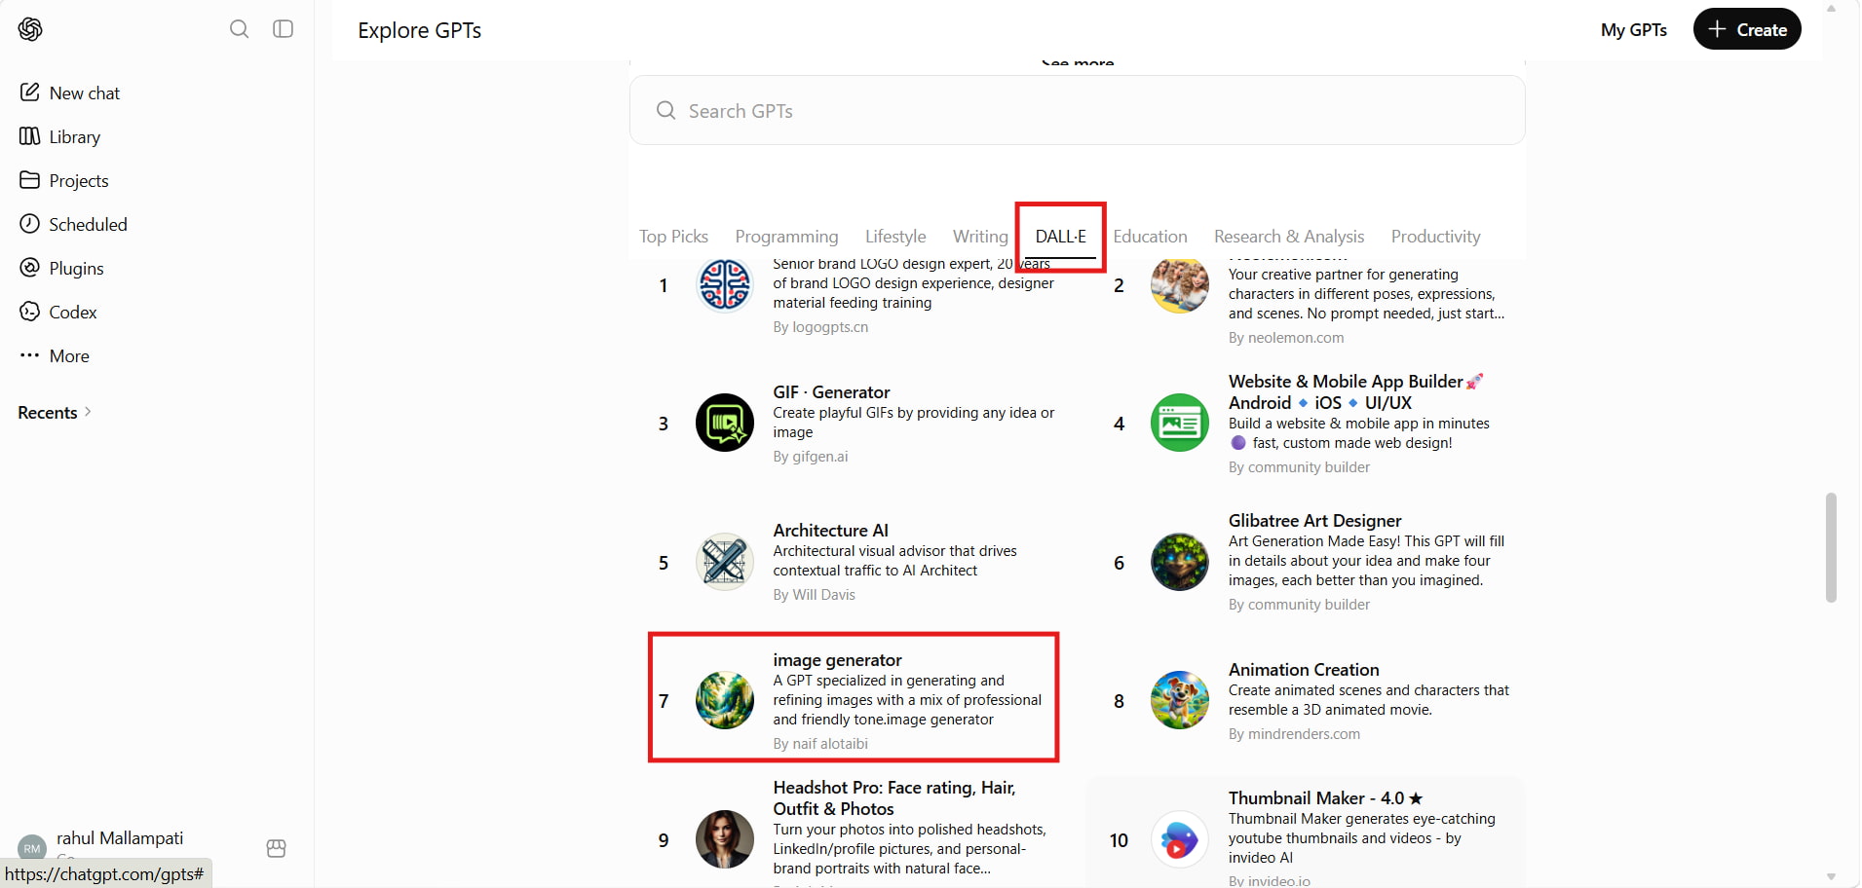Click the GIF · Generator icon
The image size is (1862, 888).
[x=725, y=423]
